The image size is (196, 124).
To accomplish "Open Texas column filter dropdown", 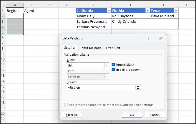I will click(176, 11).
